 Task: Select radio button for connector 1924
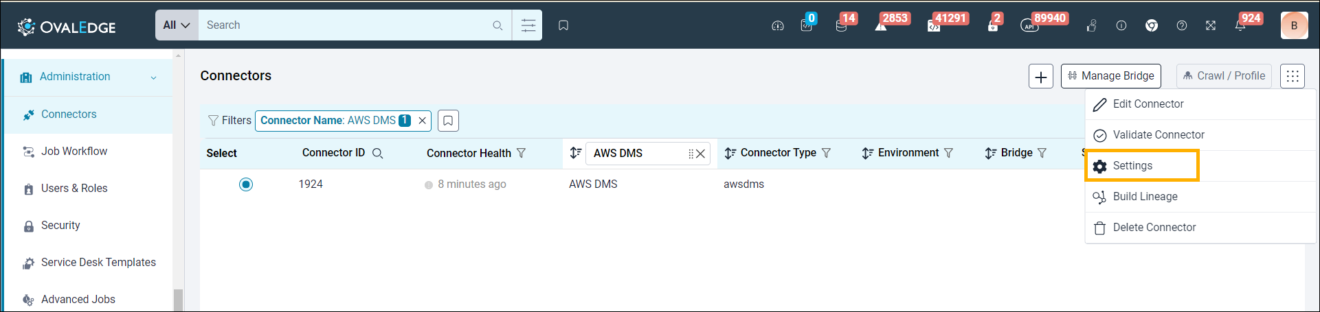tap(246, 184)
